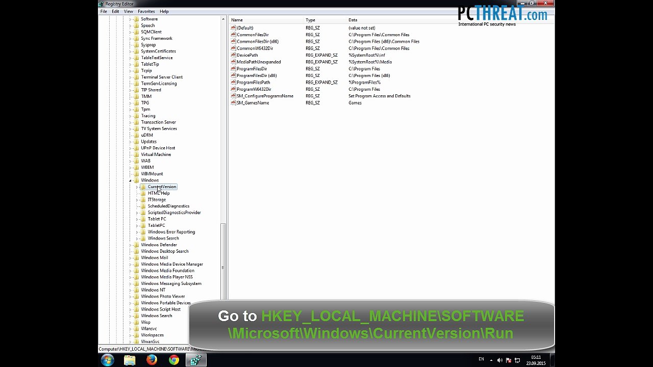653x367 pixels.
Task: Open the View menu
Action: click(x=129, y=11)
